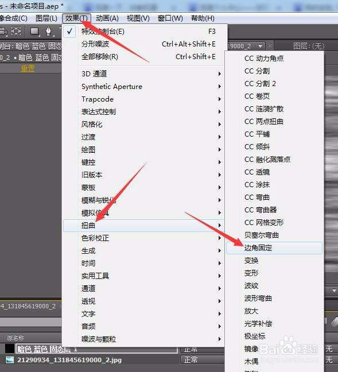The image size is (338, 372).
Task: Toggle the 特效控制台(E) checkmark item
Action: click(143, 32)
